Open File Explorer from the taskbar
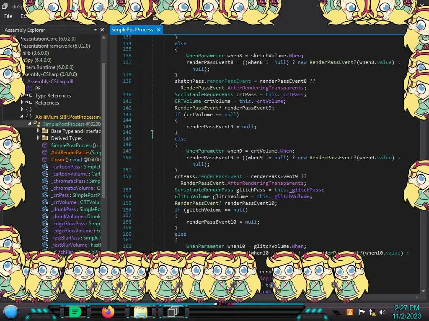Image resolution: width=429 pixels, height=321 pixels. [x=141, y=312]
